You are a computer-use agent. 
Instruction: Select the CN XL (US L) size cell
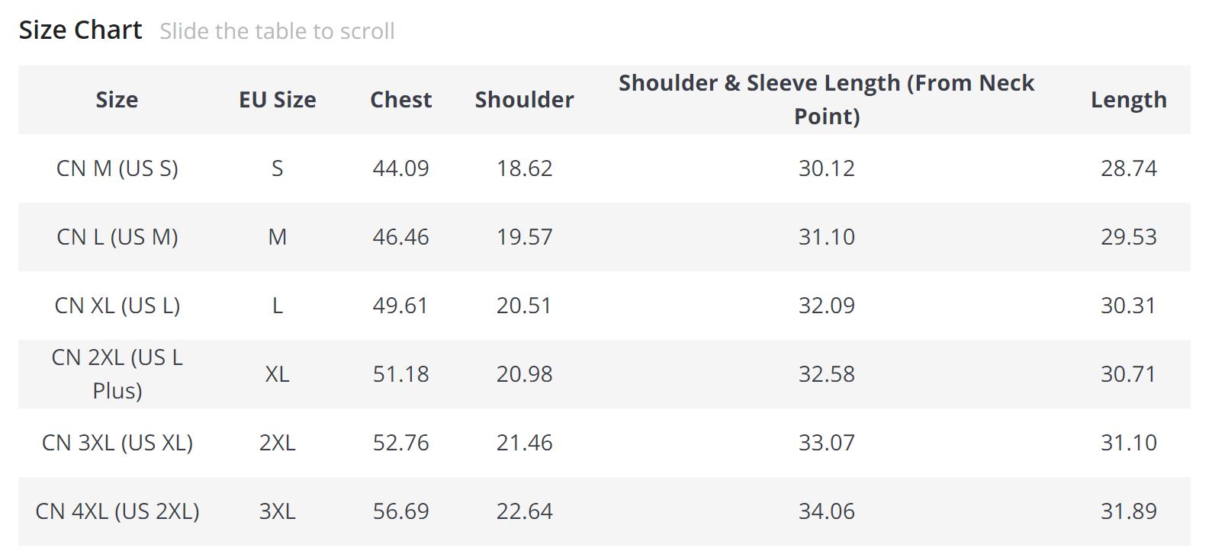pos(117,306)
